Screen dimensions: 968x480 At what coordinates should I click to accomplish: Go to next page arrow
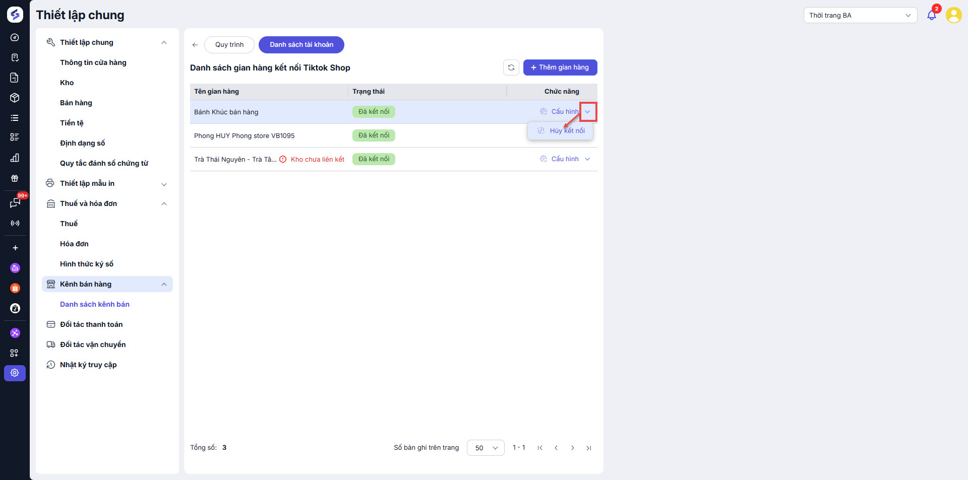(572, 448)
